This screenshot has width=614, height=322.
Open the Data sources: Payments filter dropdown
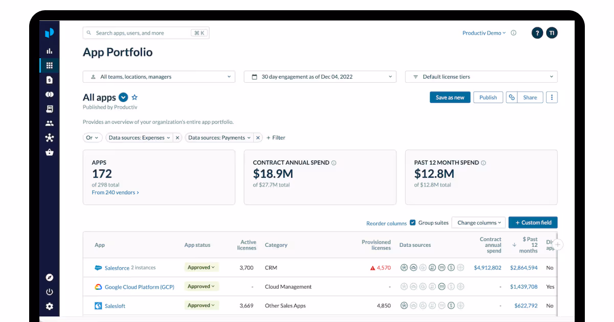(220, 137)
